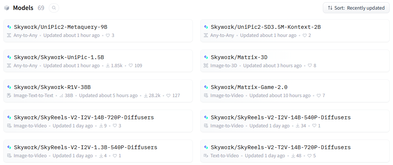Image resolution: width=393 pixels, height=165 pixels.
Task: Click Image-to-Video icon on Matrix-Game-2.0 card
Action: [206, 95]
